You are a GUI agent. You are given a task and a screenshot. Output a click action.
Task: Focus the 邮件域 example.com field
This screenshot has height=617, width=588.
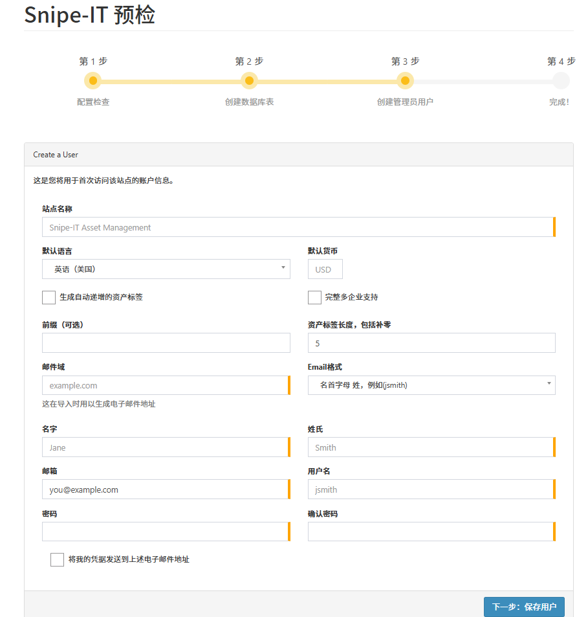point(166,385)
